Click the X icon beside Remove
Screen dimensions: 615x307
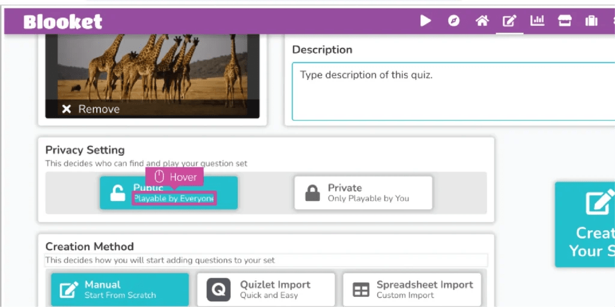(67, 109)
